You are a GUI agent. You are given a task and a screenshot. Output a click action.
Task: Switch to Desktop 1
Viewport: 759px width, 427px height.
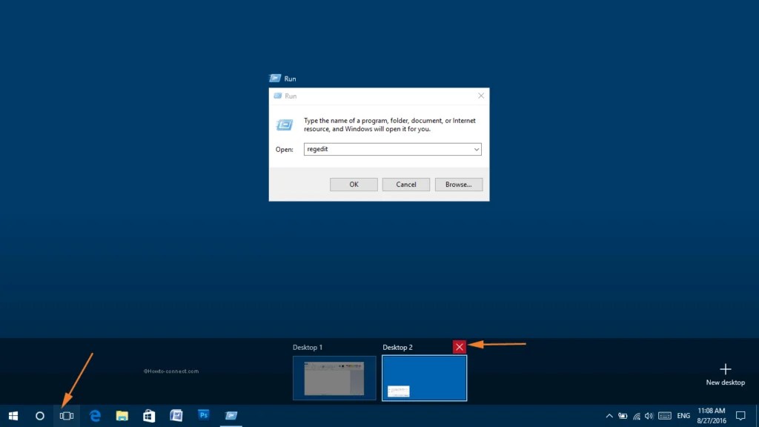click(x=334, y=378)
